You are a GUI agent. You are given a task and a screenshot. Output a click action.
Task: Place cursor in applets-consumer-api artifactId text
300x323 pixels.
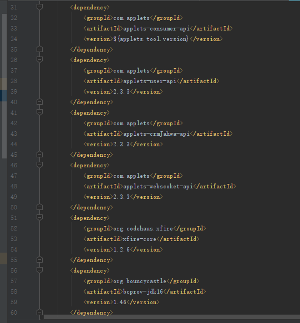click(x=156, y=28)
